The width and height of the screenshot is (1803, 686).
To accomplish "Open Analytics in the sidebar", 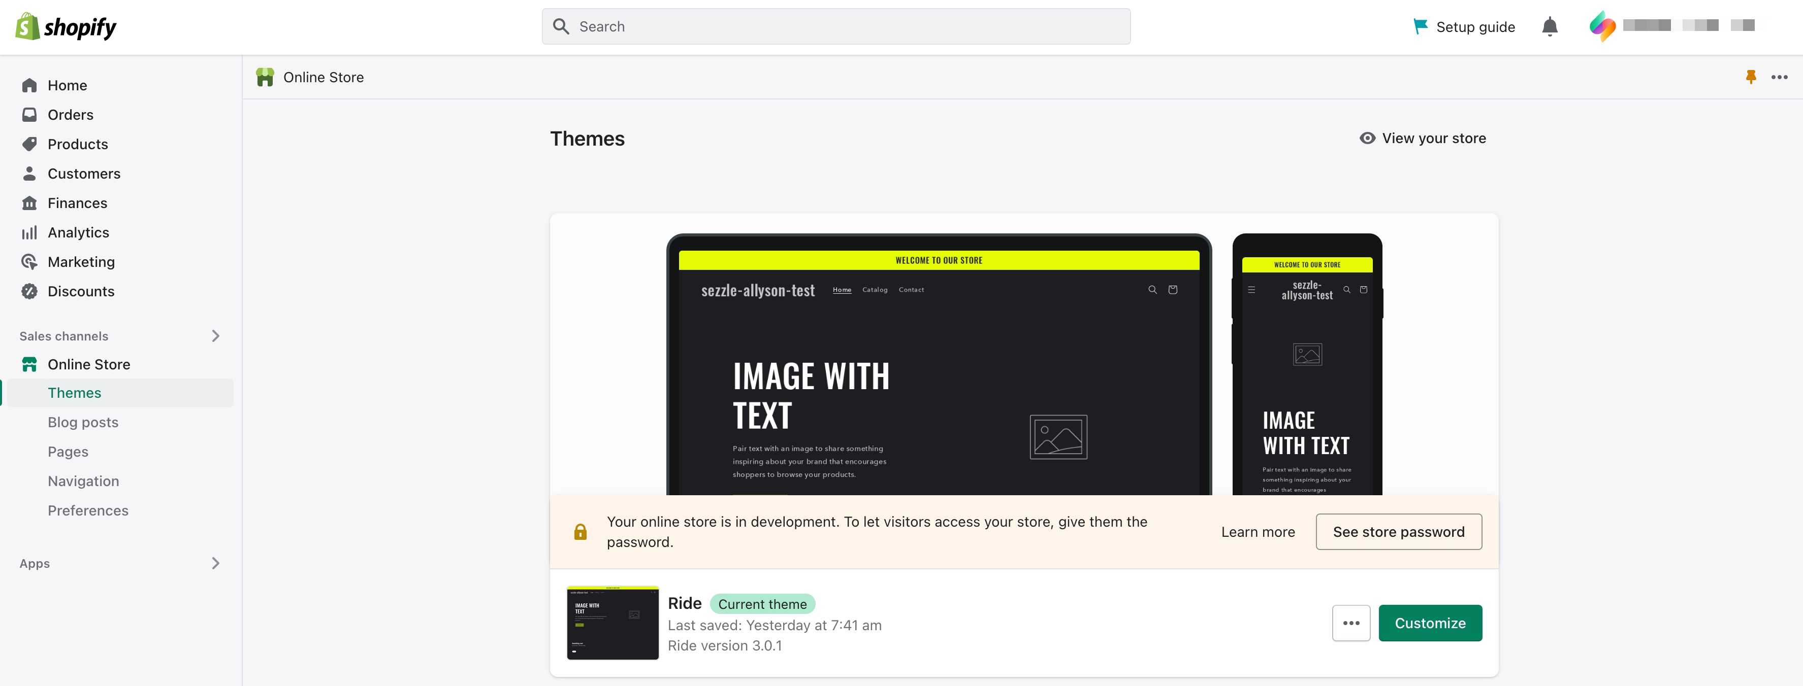I will (78, 232).
